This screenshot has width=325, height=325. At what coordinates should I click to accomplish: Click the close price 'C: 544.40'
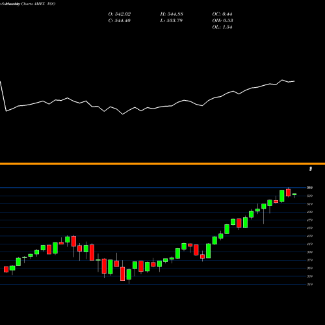(120, 21)
